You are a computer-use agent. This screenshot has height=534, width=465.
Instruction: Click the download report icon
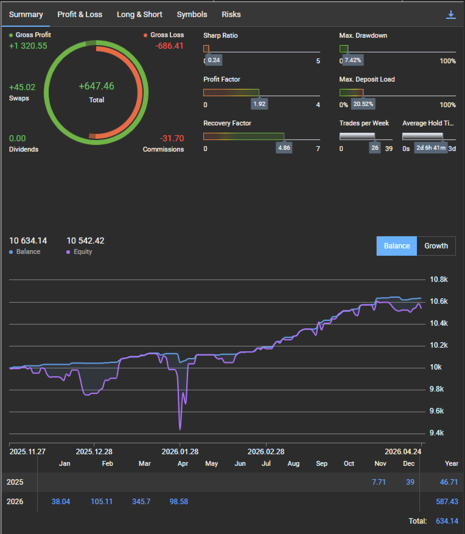[x=450, y=15]
